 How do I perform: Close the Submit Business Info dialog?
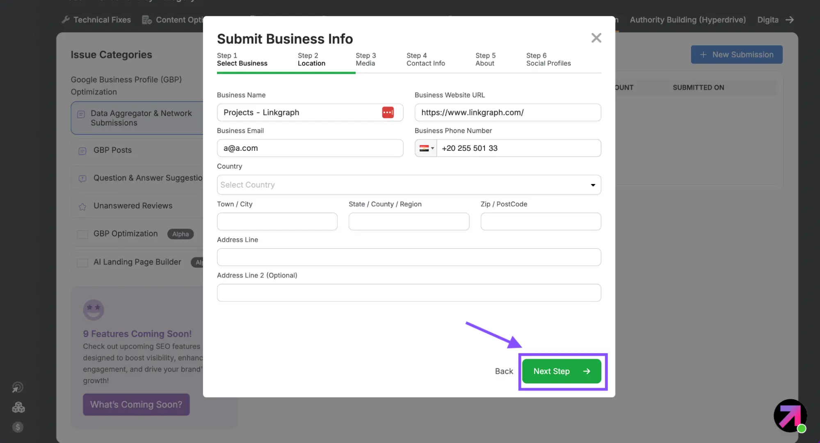[596, 38]
